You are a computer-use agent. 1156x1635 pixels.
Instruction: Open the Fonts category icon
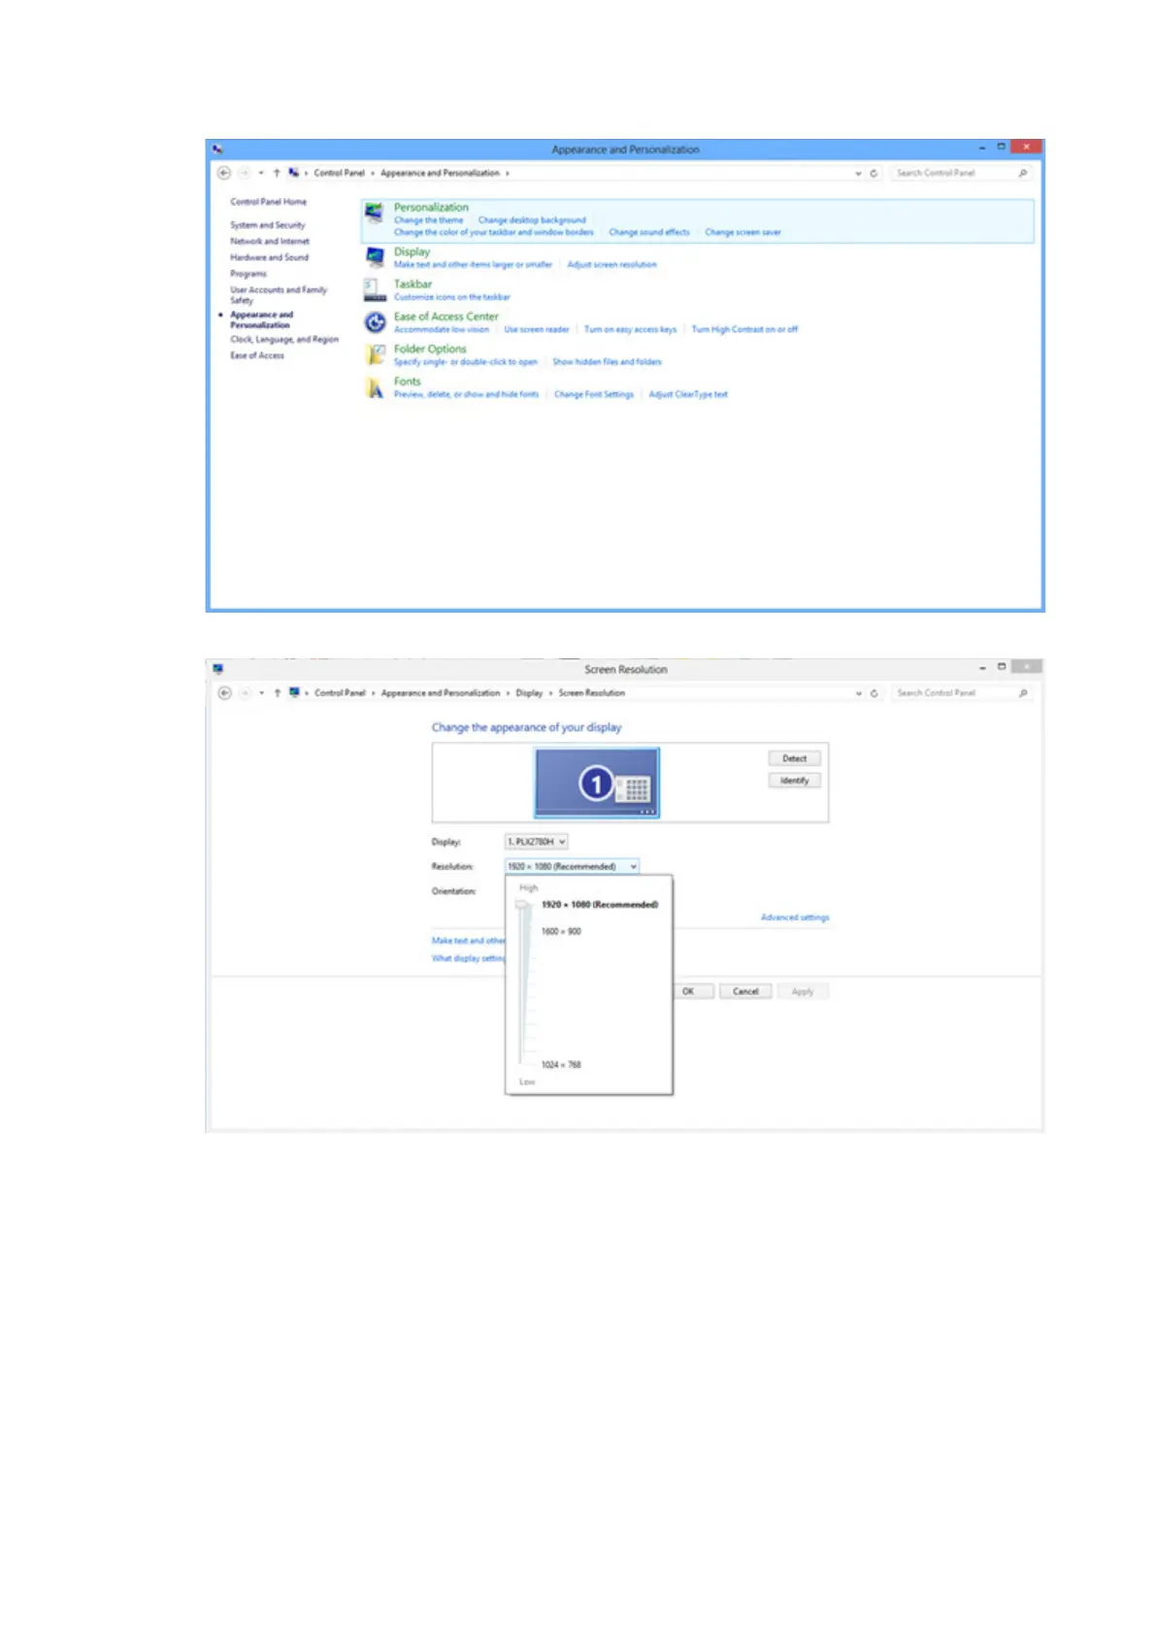(375, 388)
